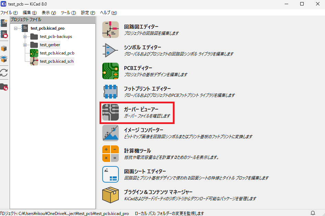The width and height of the screenshot is (325, 216).
Task: Expand the test_gerber folder
Action: click(25, 45)
